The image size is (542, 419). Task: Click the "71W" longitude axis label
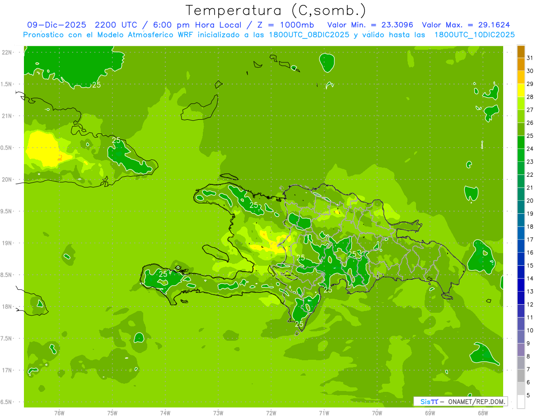[324, 413]
